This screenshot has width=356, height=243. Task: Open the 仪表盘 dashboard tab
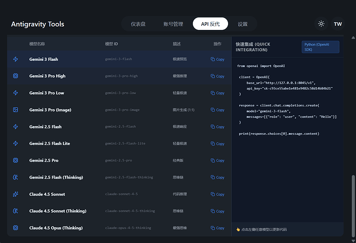pos(138,24)
